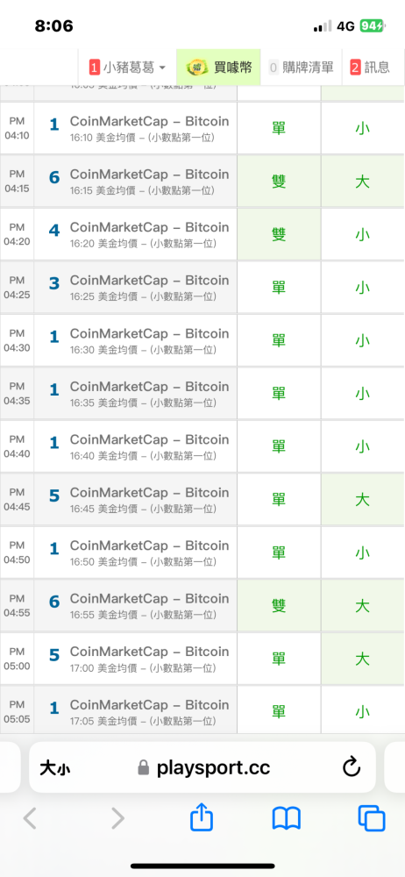The width and height of the screenshot is (405, 877).
Task: Show open tabs overview icon
Action: [372, 819]
